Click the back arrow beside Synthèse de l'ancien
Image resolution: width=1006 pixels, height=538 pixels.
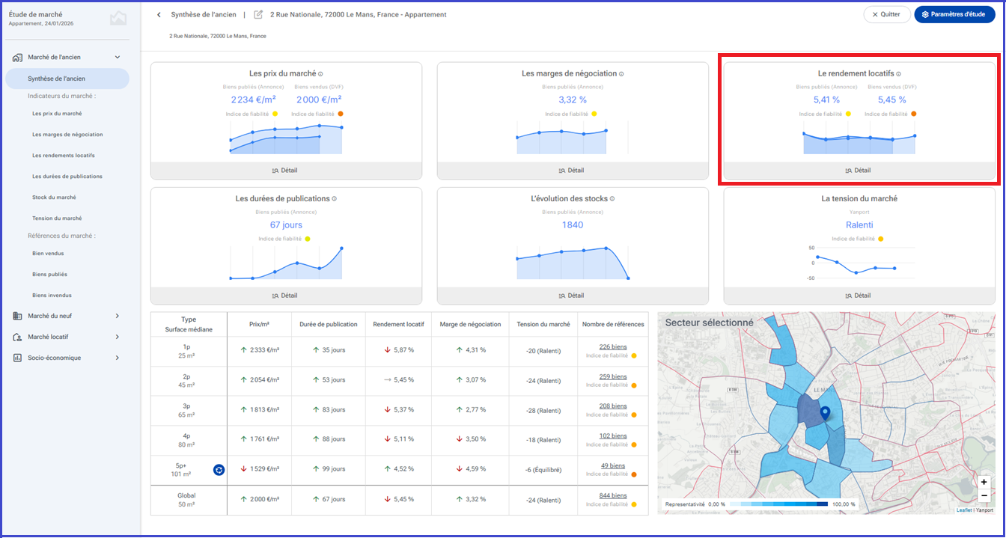click(x=159, y=14)
